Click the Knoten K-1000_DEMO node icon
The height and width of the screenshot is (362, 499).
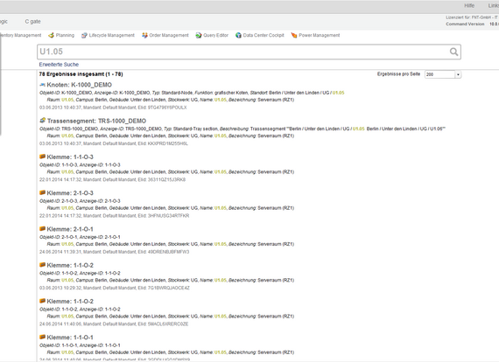coord(42,85)
